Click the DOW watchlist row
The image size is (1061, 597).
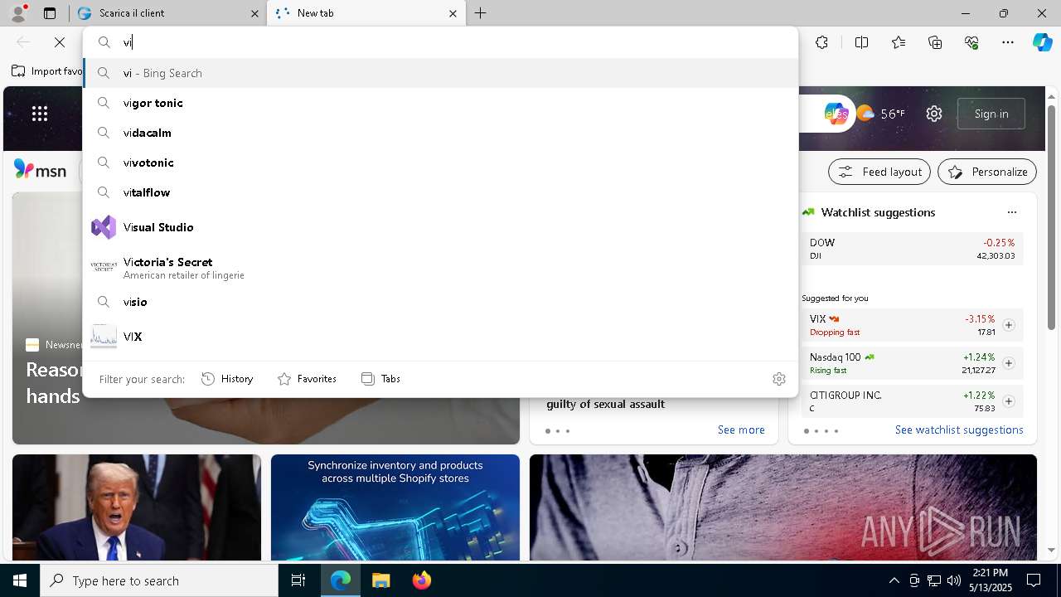point(912,249)
